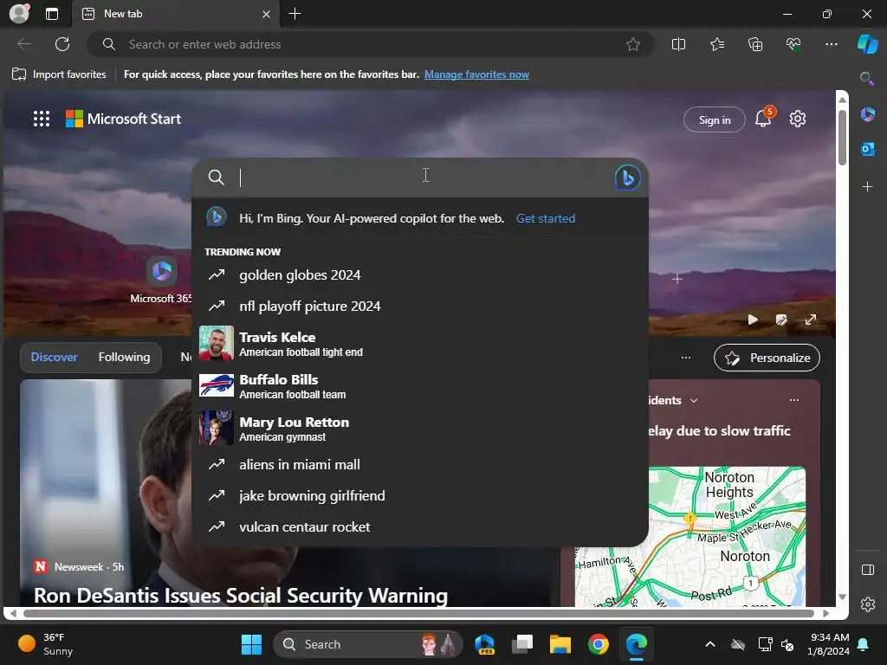Choose Mary Lou Retton suggestion
This screenshot has height=665, width=887.
coord(420,428)
